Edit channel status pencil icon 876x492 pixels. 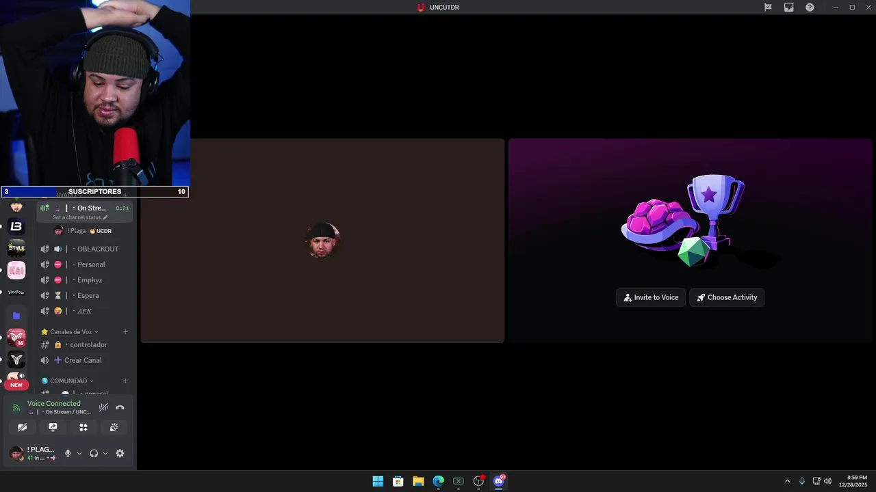coord(105,217)
